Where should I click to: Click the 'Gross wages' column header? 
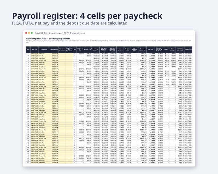pyautogui.click(x=54, y=50)
